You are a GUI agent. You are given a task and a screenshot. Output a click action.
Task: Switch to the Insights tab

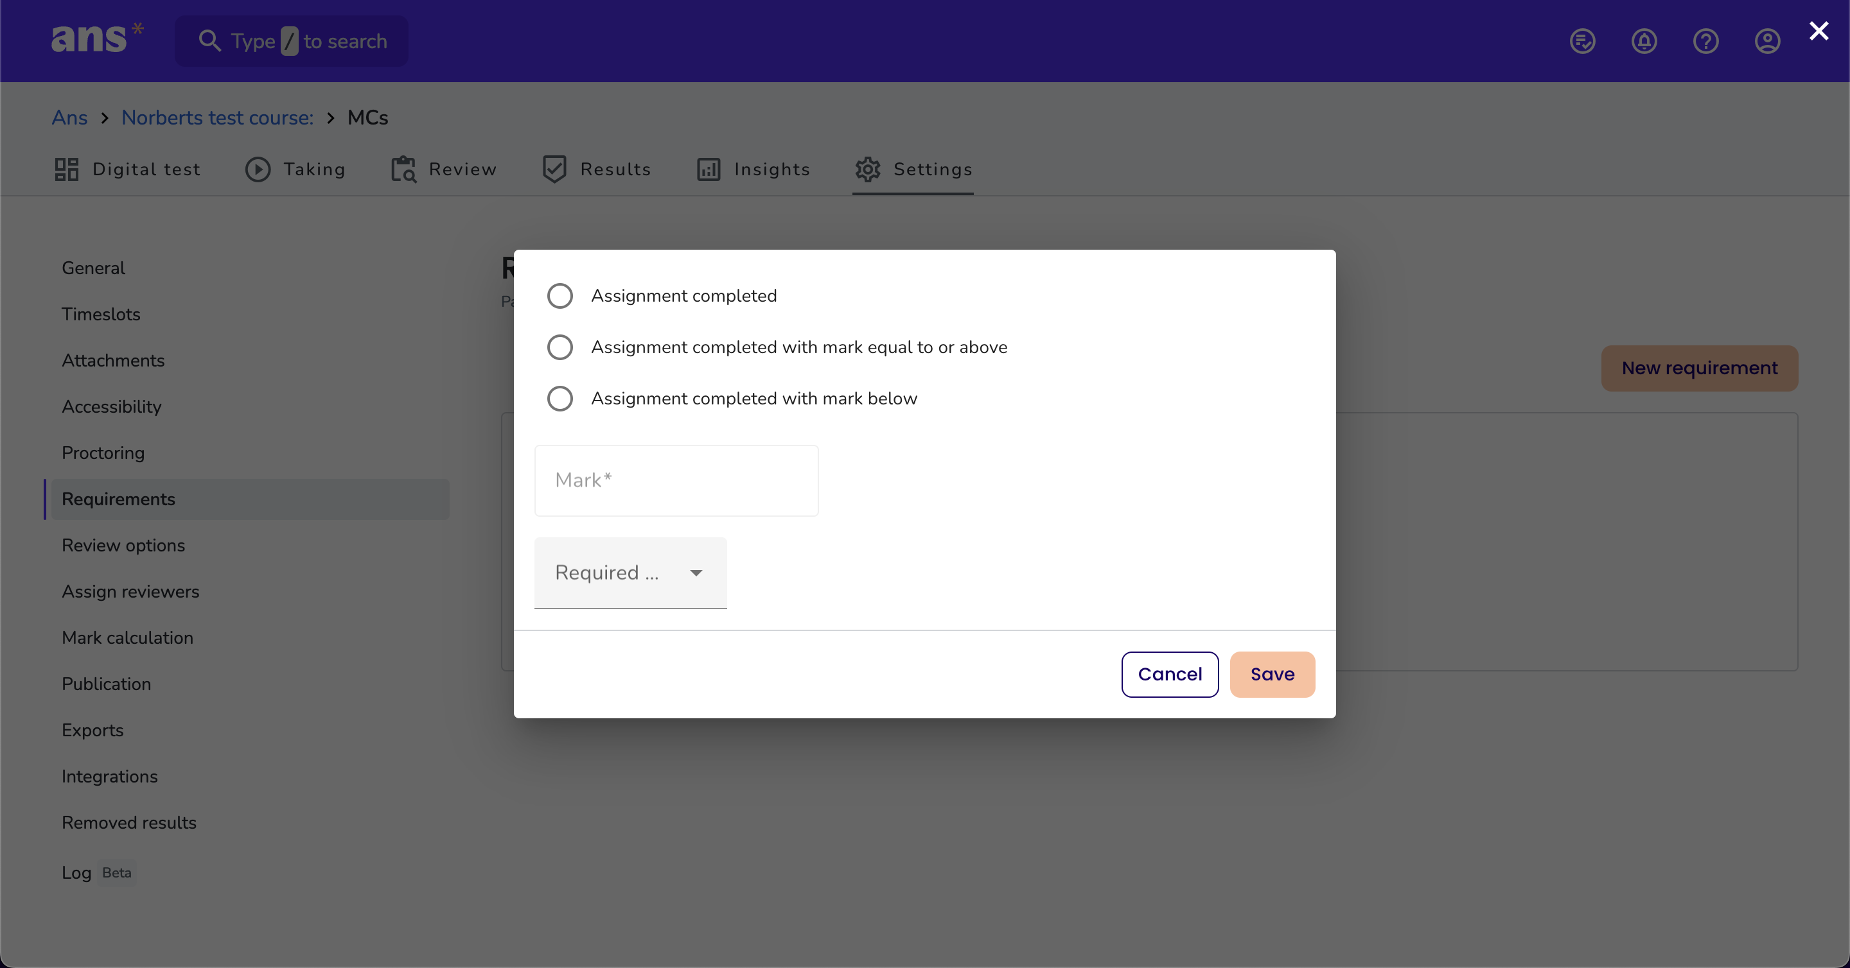(753, 169)
